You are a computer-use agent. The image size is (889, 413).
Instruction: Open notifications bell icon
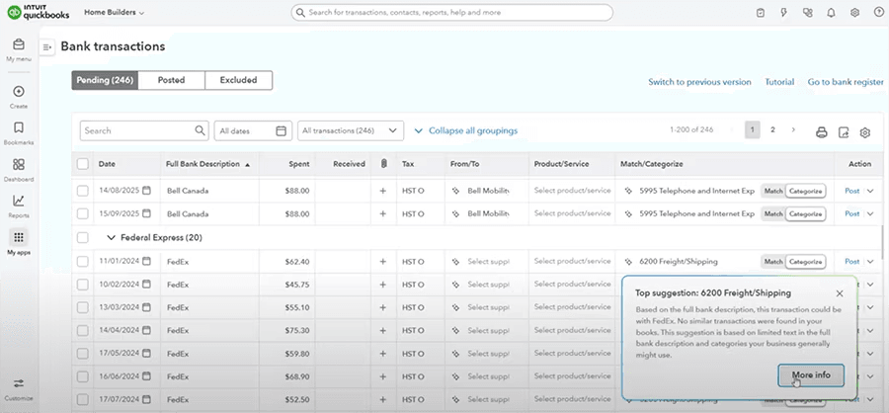coord(830,13)
